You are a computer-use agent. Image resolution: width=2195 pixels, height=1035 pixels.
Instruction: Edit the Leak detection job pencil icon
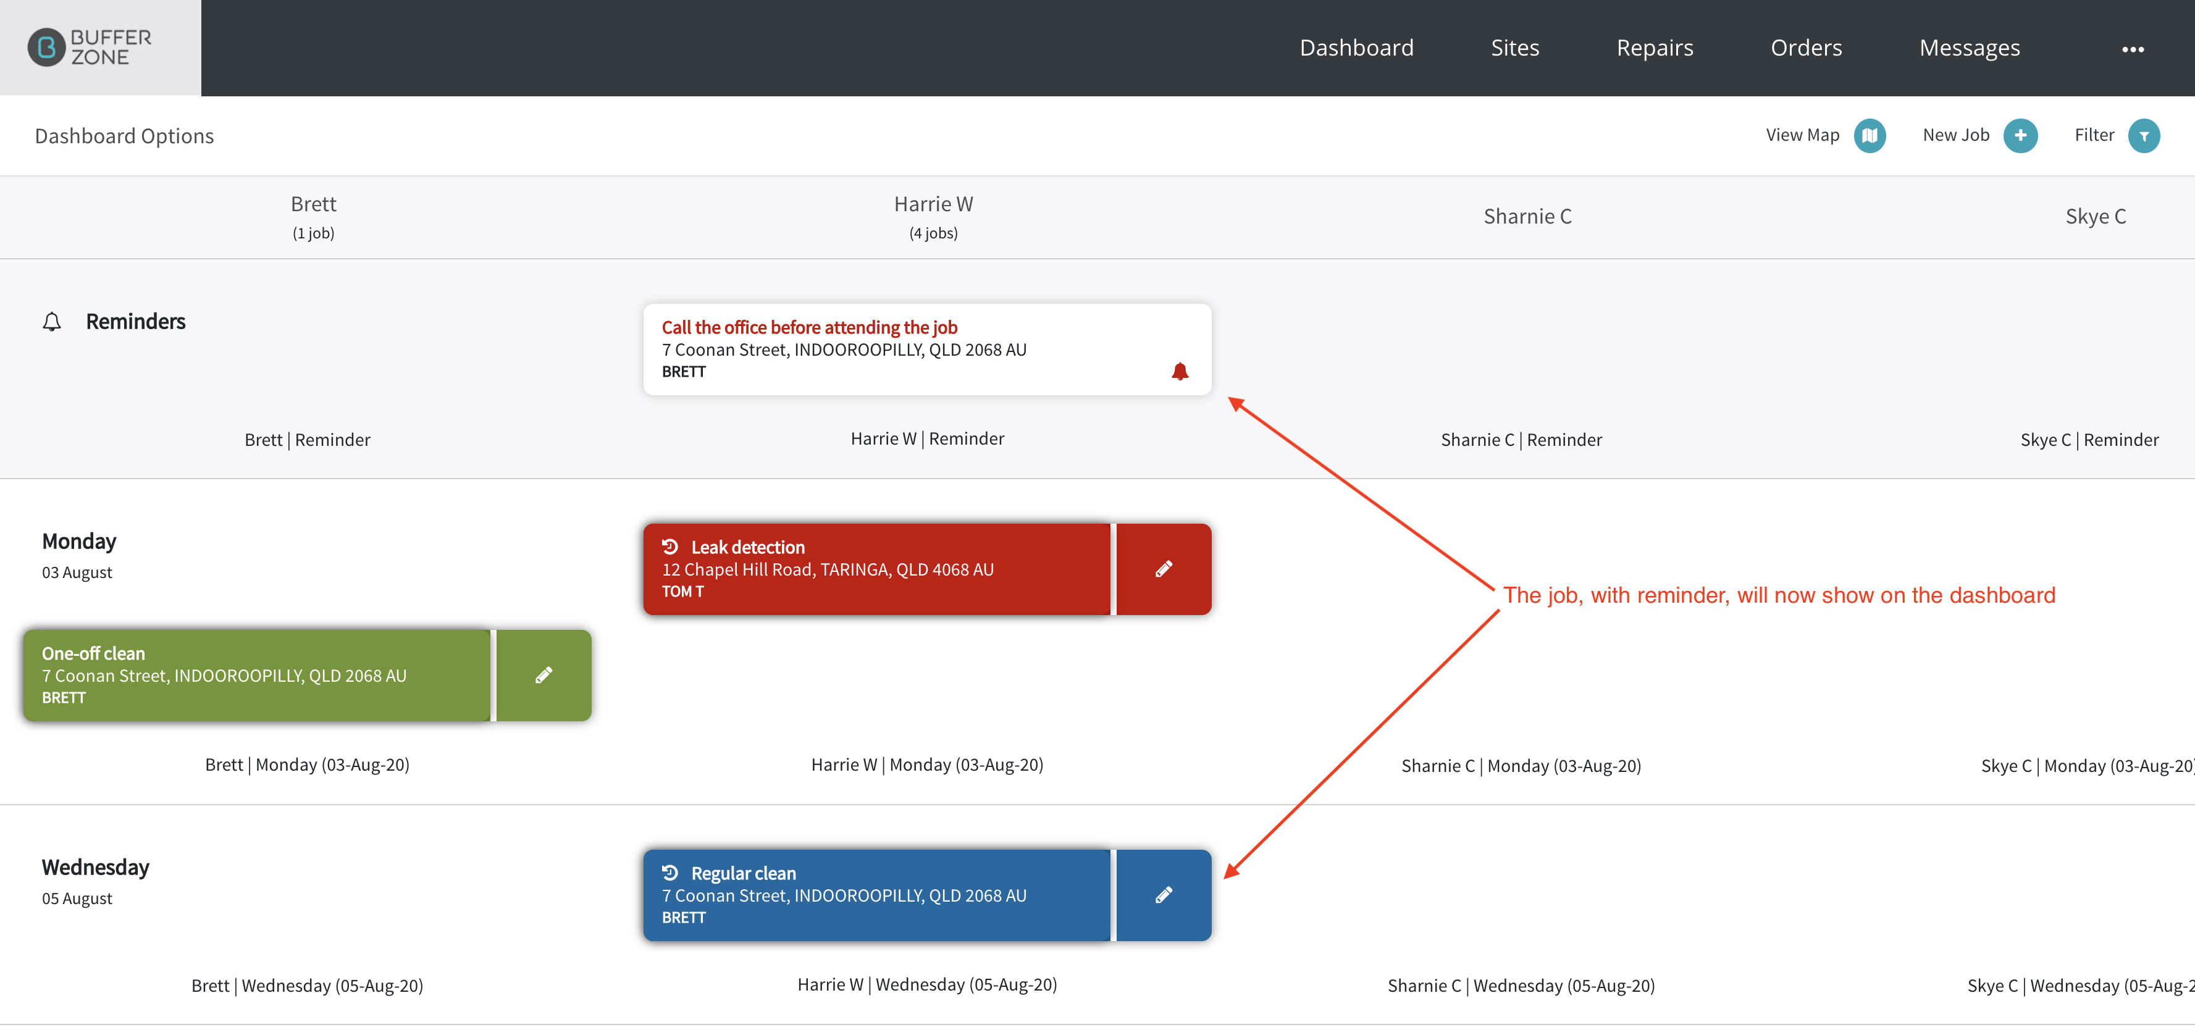(x=1164, y=569)
